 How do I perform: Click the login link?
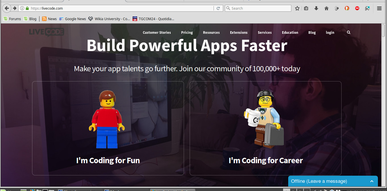click(330, 32)
